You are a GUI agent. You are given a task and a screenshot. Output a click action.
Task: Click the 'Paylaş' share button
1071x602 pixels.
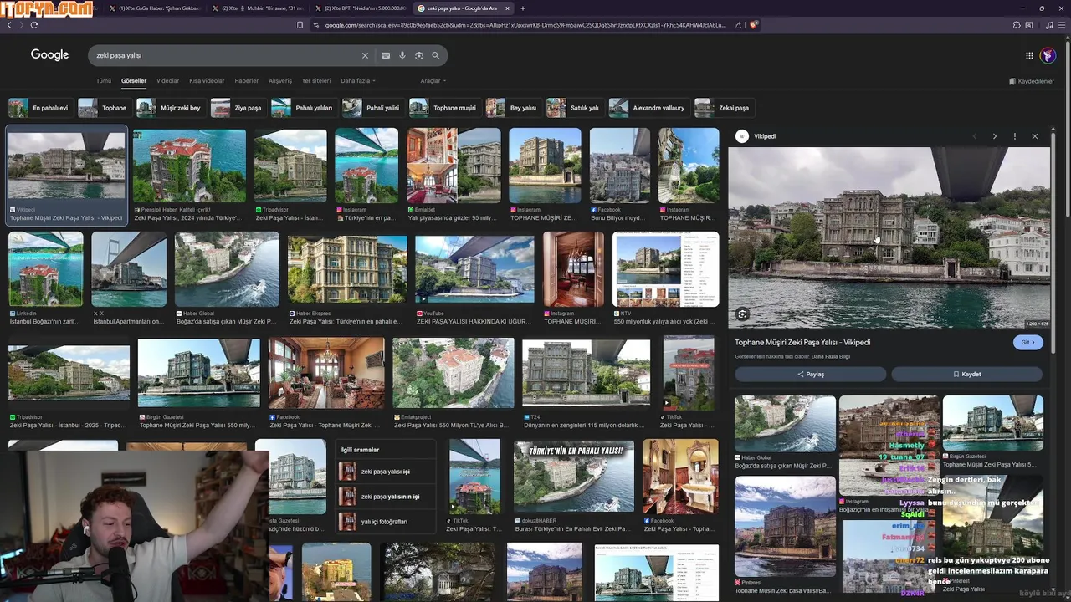[x=811, y=375]
